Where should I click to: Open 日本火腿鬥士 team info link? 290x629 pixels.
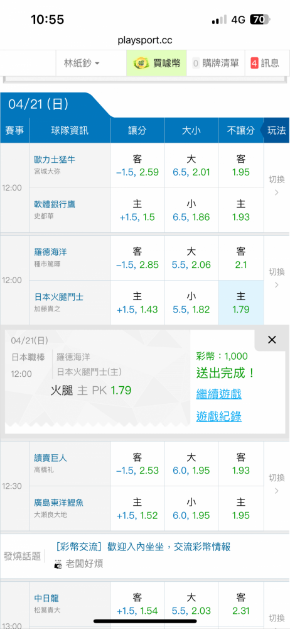coord(59,298)
